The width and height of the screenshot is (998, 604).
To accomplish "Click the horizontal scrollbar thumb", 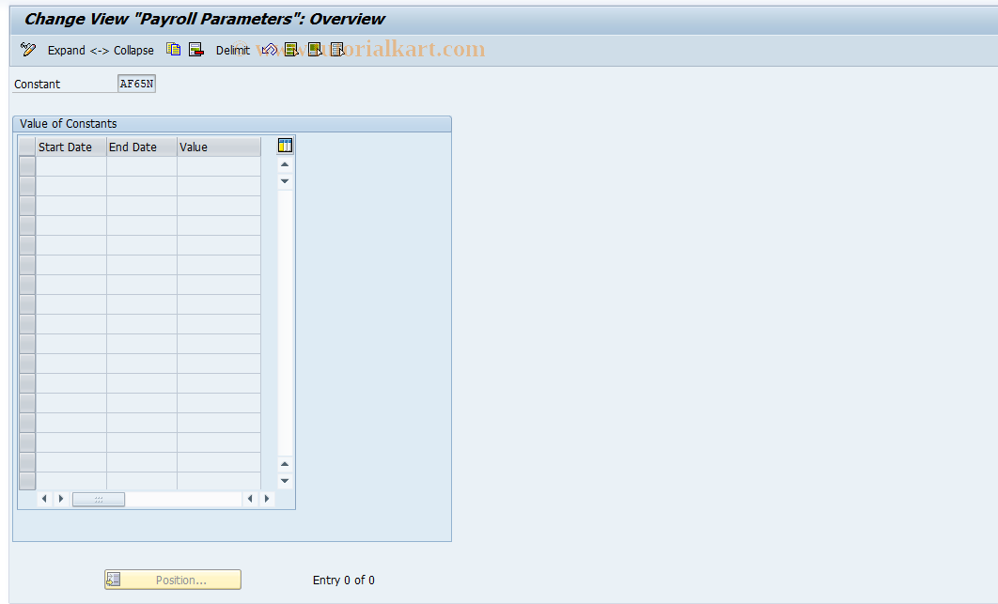I will [99, 500].
